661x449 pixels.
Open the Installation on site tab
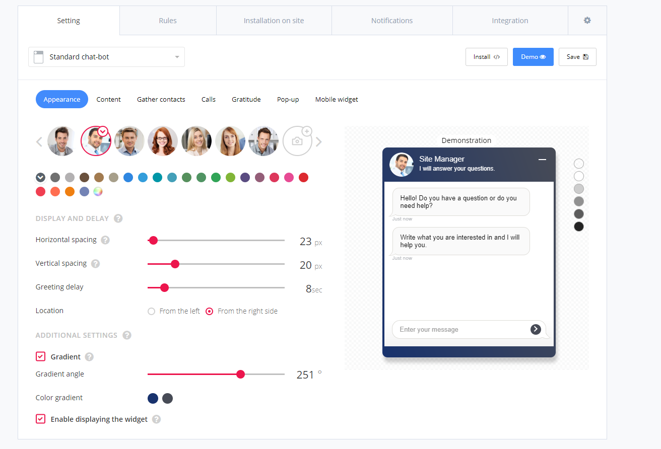pyautogui.click(x=274, y=20)
